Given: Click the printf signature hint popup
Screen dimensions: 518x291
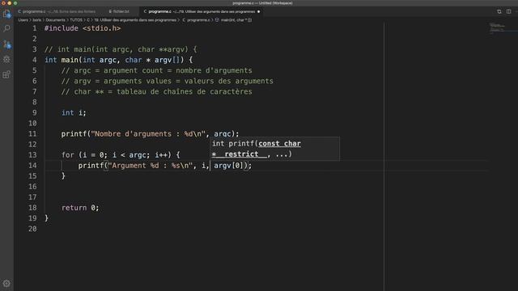Looking at the screenshot, I should 275,149.
